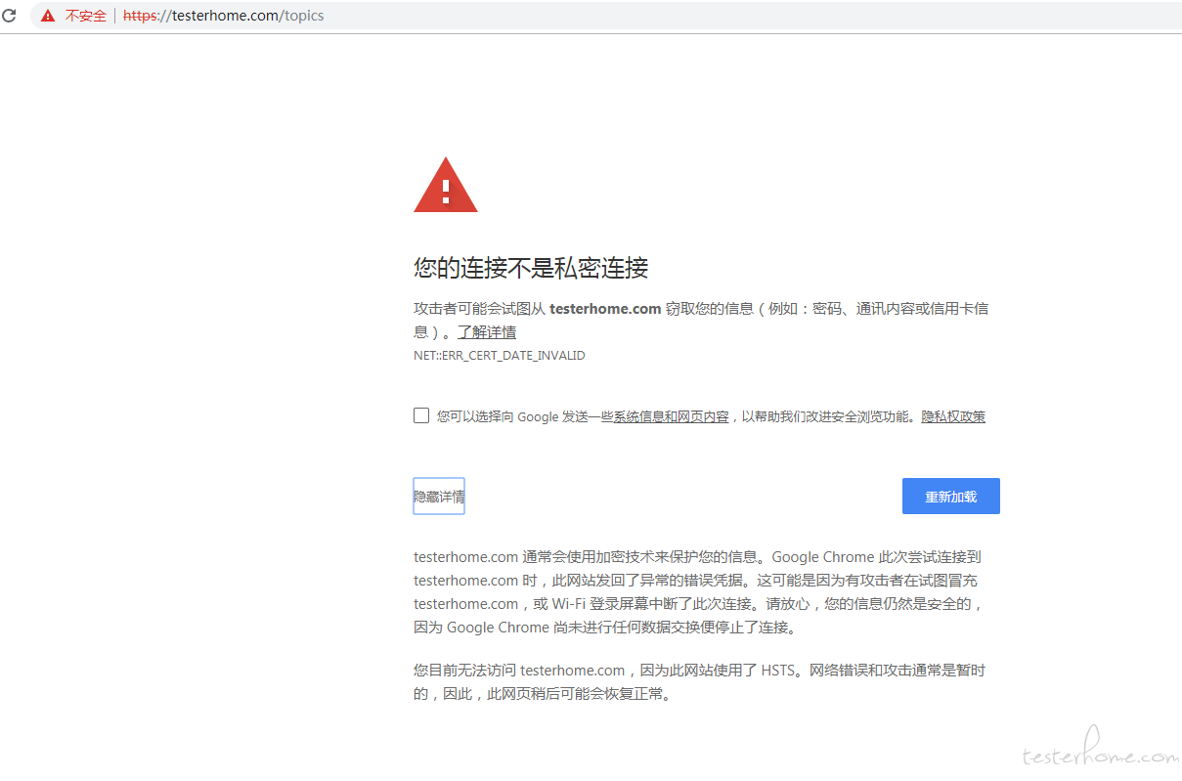This screenshot has width=1182, height=781.
Task: Click the paragraph mentioning HSTS
Action: point(699,682)
